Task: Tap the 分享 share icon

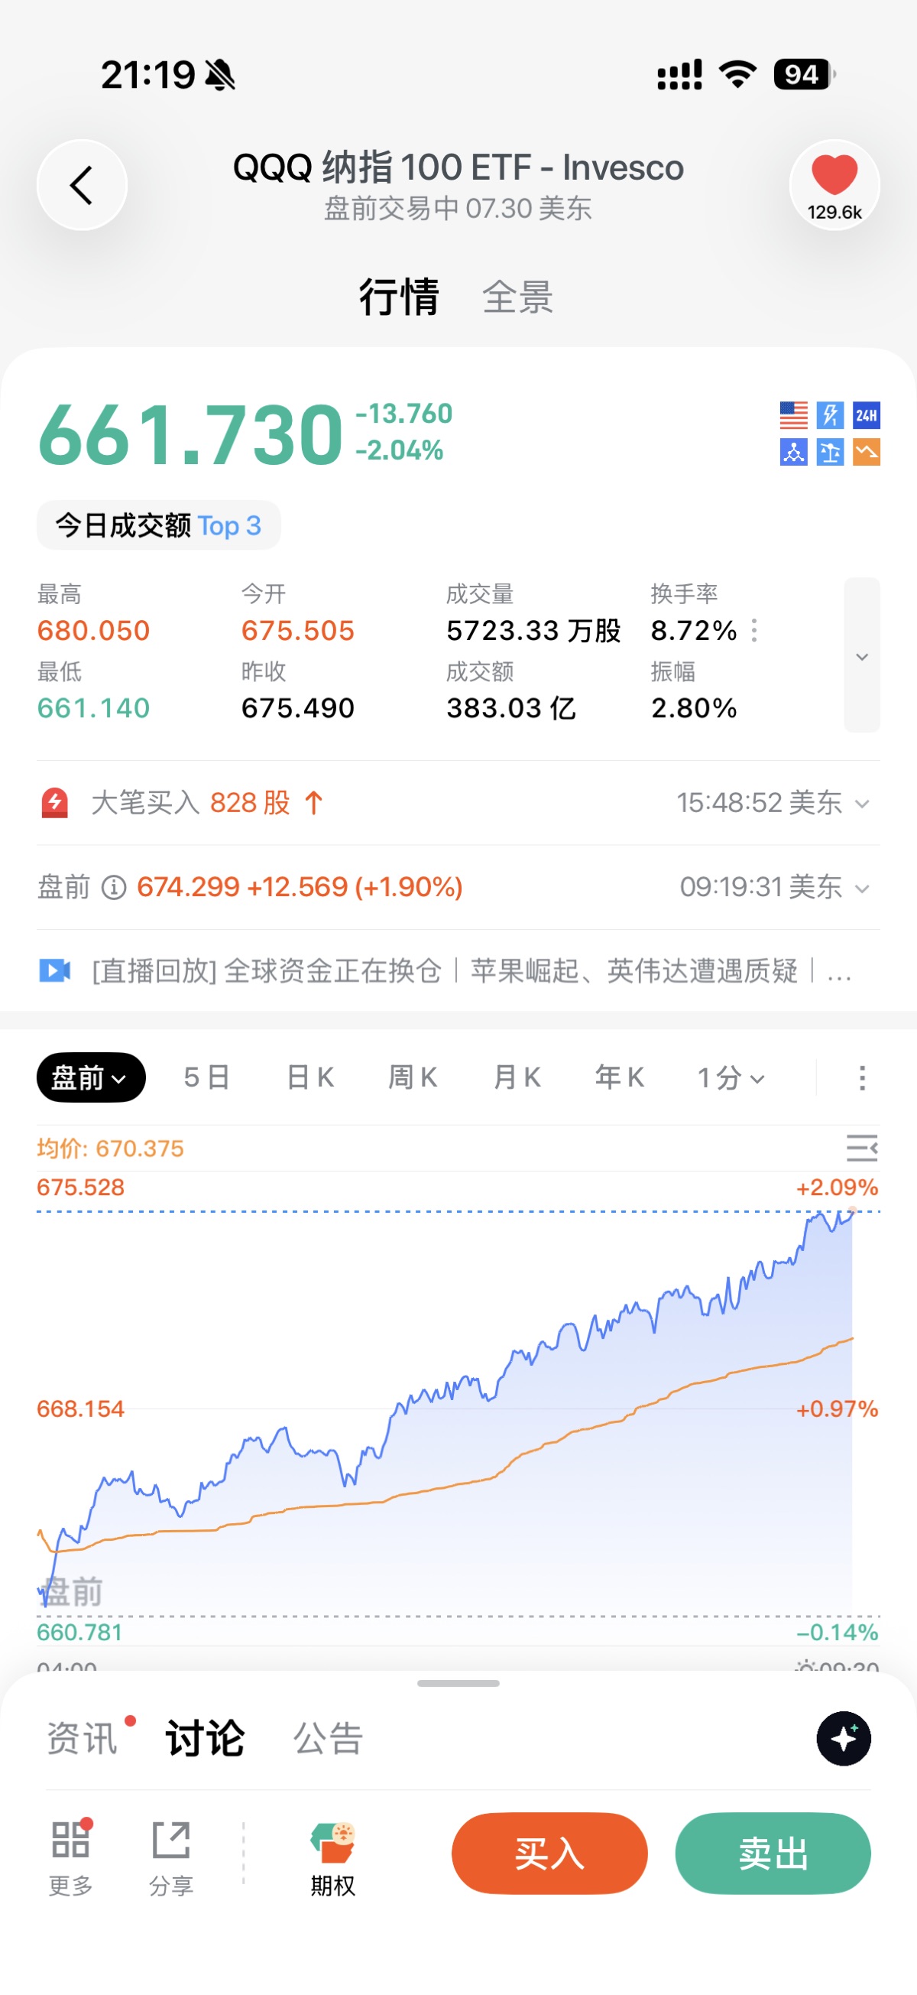Action: (x=171, y=1857)
